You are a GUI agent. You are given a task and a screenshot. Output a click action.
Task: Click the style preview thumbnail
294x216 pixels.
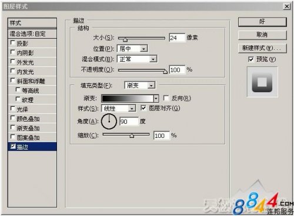pyautogui.click(x=262, y=82)
